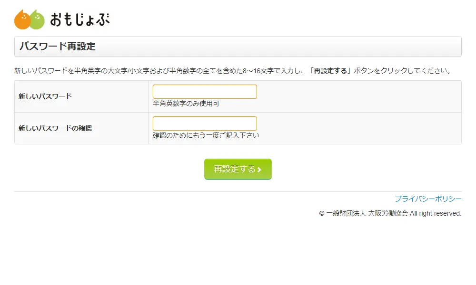Viewport: 476px width, 285px height.
Task: Click the 新しいパスワードの確認 row label
Action: 55,128
